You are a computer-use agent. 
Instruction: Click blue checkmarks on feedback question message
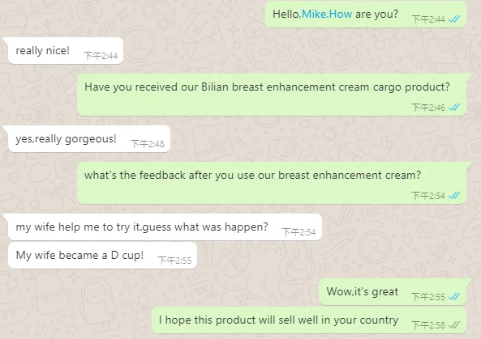pos(454,196)
